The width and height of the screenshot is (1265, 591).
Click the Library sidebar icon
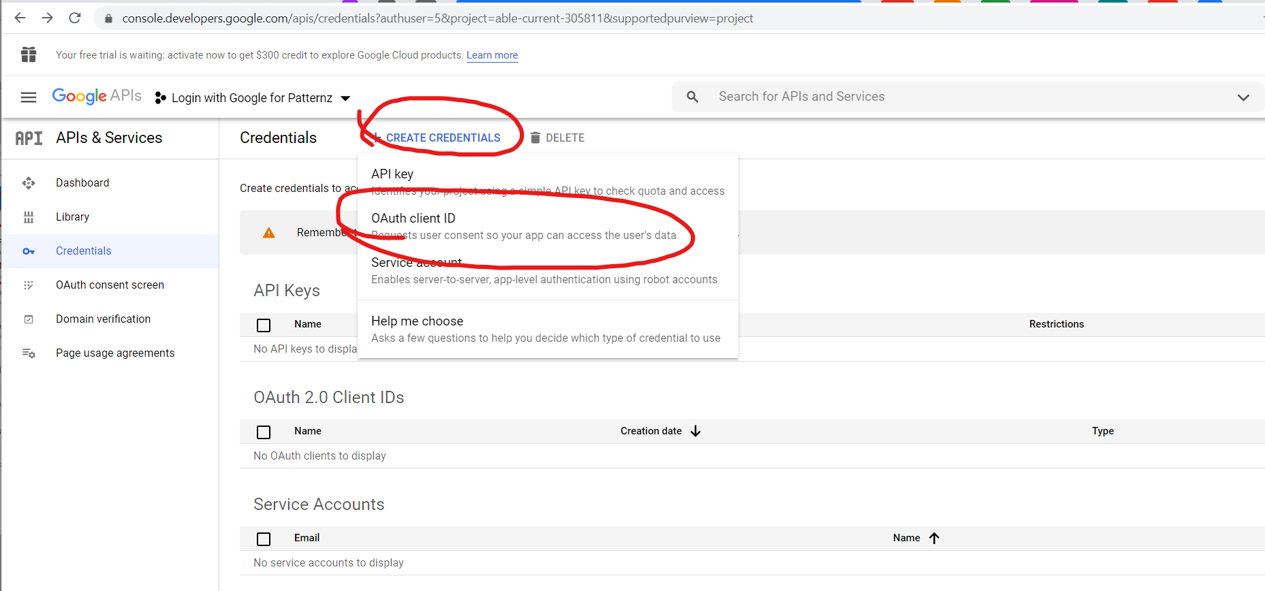pyautogui.click(x=29, y=217)
